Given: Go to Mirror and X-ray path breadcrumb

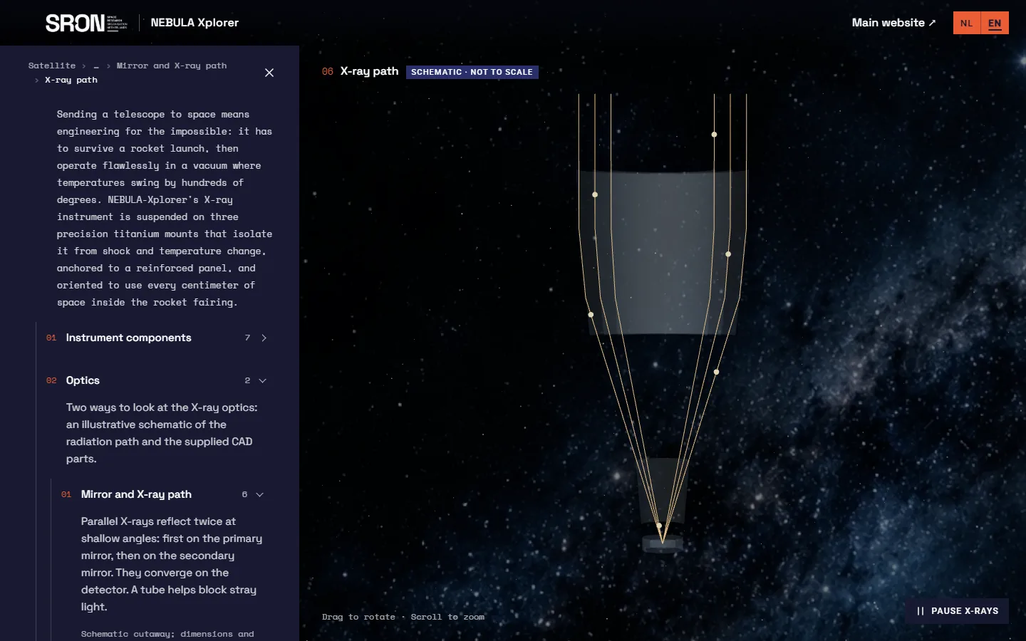Looking at the screenshot, I should 172,66.
